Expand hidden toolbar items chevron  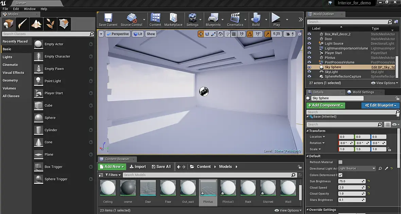click(300, 19)
